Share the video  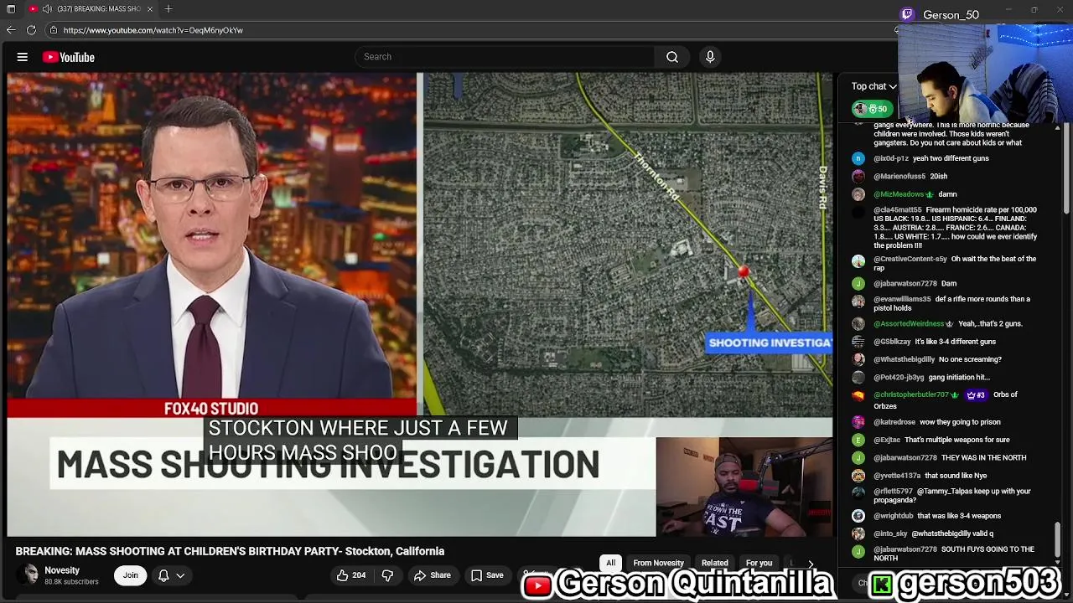pos(433,575)
